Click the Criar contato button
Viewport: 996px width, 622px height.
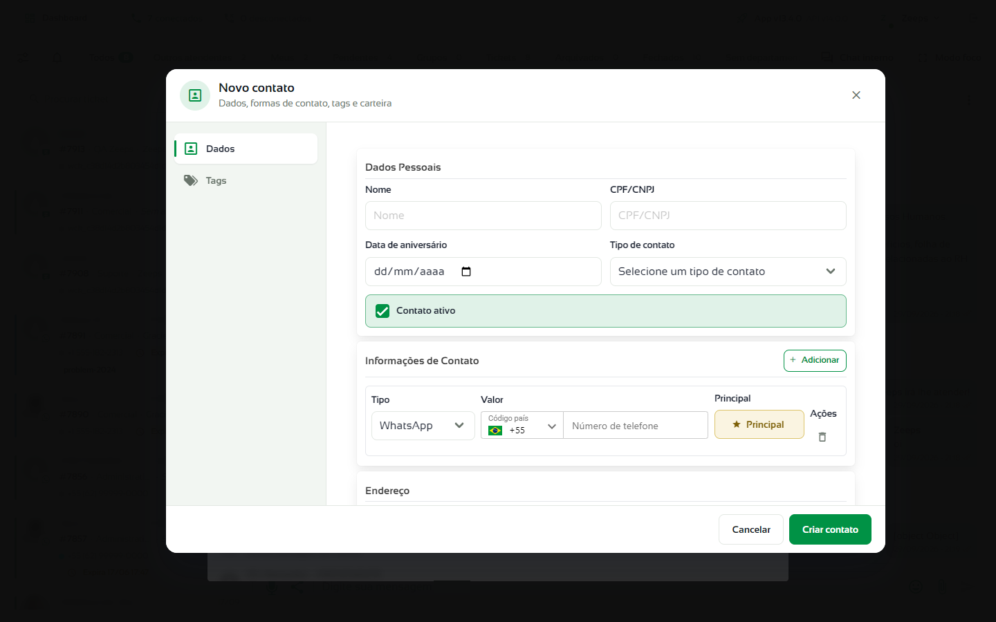pos(830,529)
